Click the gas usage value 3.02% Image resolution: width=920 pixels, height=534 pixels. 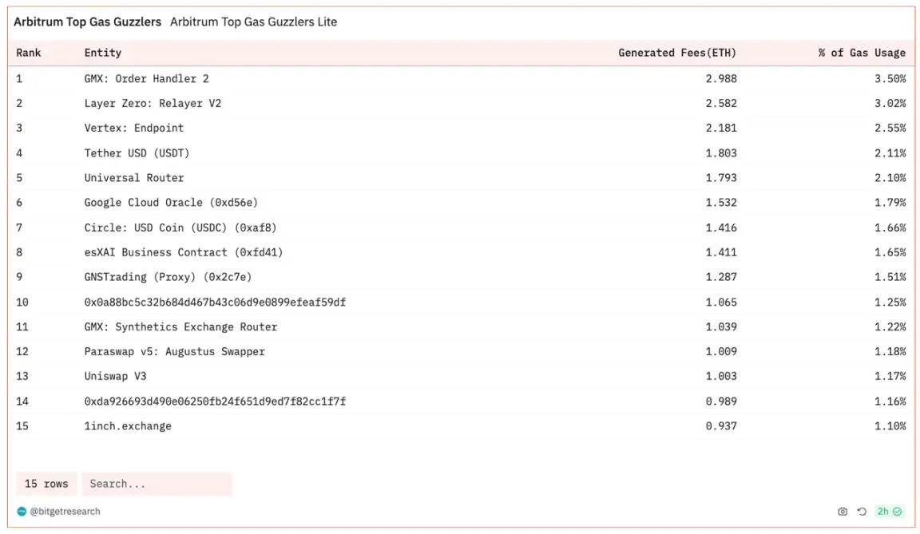[x=890, y=103]
